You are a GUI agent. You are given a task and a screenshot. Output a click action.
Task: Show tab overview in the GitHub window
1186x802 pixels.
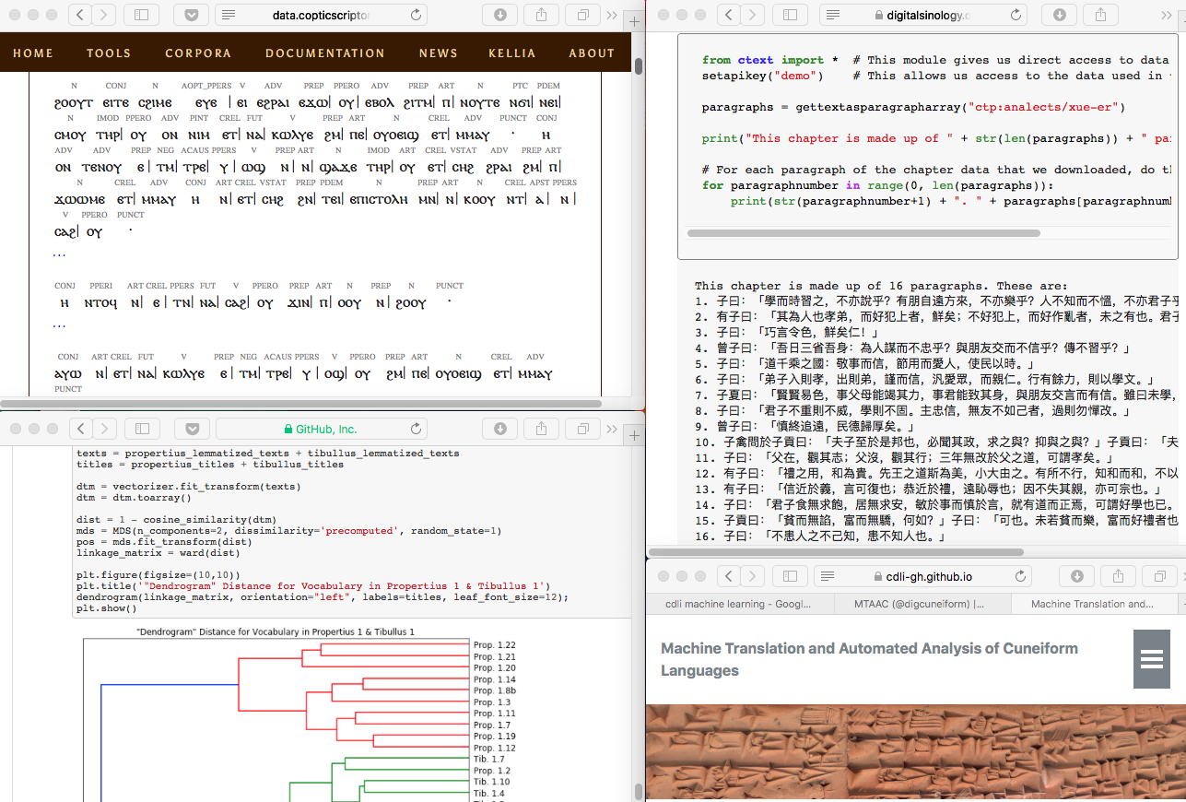tap(582, 429)
